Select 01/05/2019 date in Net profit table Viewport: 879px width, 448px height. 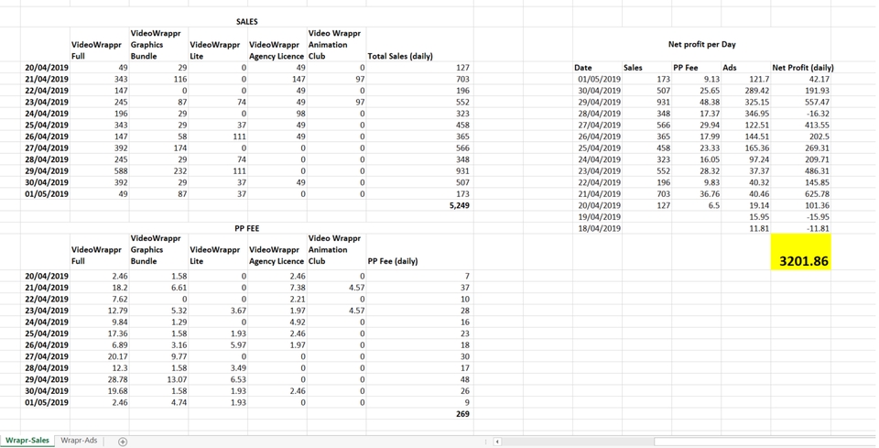[597, 79]
